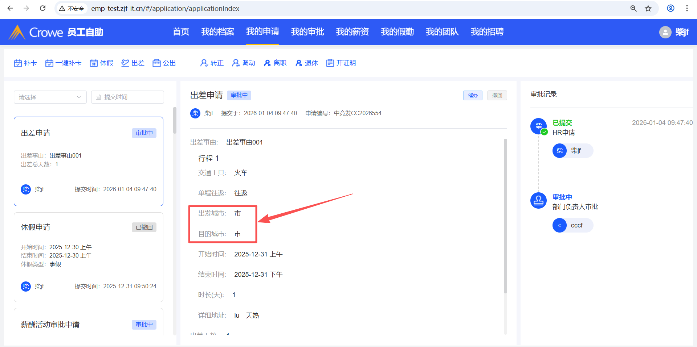Click the Crowe logo
This screenshot has width=697, height=347.
[36, 32]
